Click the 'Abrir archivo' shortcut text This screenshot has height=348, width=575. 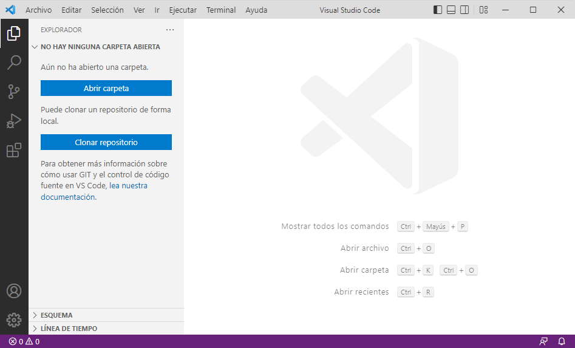point(364,248)
